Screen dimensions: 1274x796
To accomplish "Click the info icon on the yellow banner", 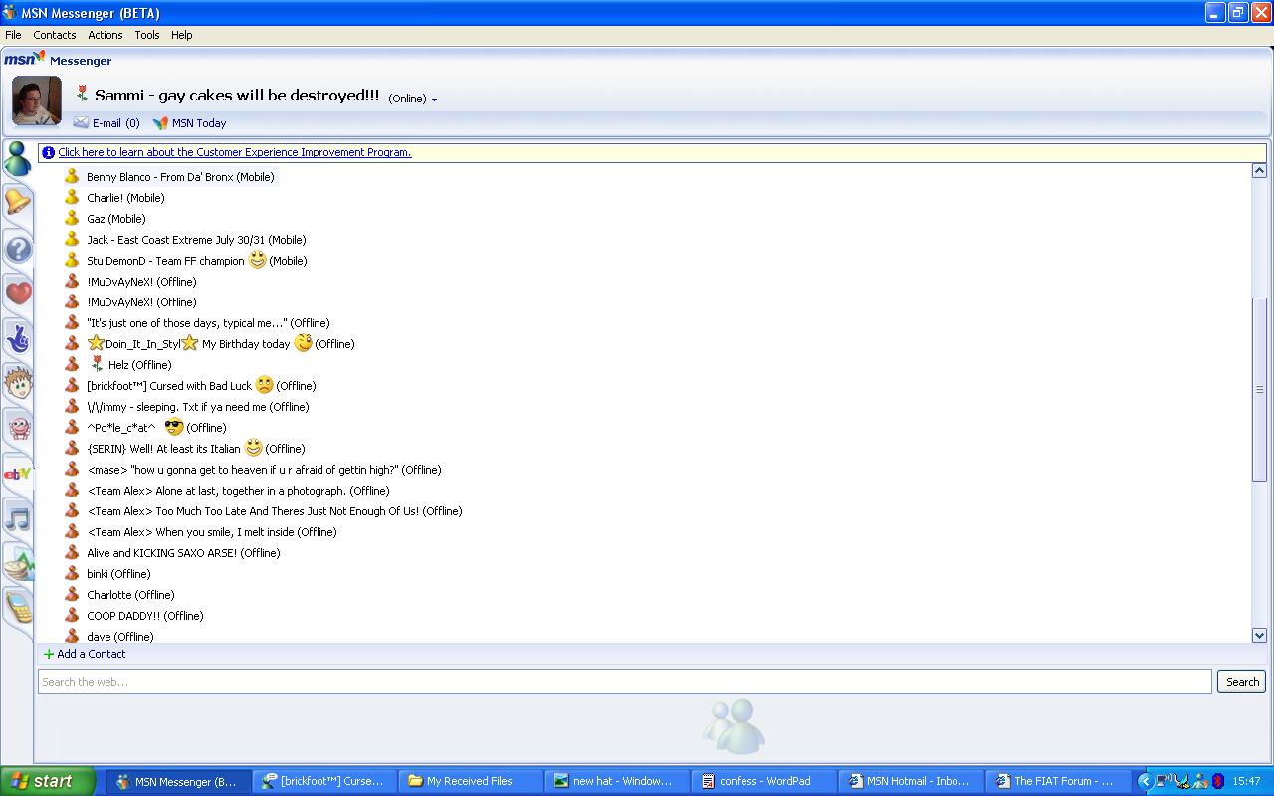I will pos(48,153).
